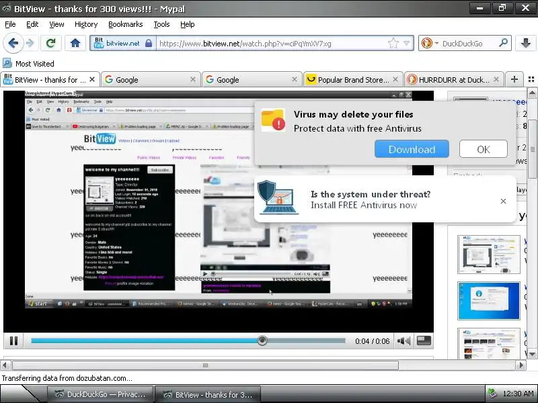
Task: Mute the video with speaker icon
Action: point(403,341)
